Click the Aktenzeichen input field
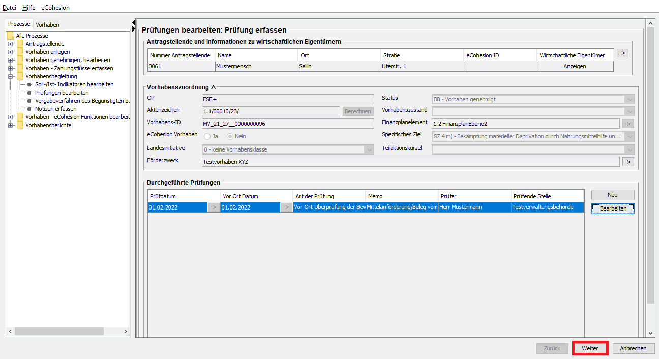659x359 pixels. point(271,111)
